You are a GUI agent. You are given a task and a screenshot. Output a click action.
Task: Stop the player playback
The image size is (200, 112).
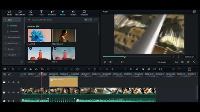pos(122,62)
